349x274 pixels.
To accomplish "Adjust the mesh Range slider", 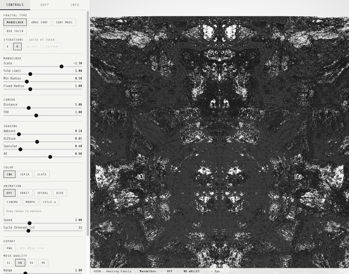I will tap(43, 273).
